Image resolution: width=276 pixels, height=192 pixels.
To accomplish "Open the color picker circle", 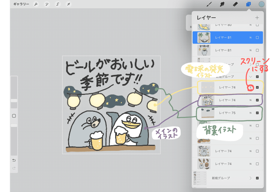I will point(262,4).
